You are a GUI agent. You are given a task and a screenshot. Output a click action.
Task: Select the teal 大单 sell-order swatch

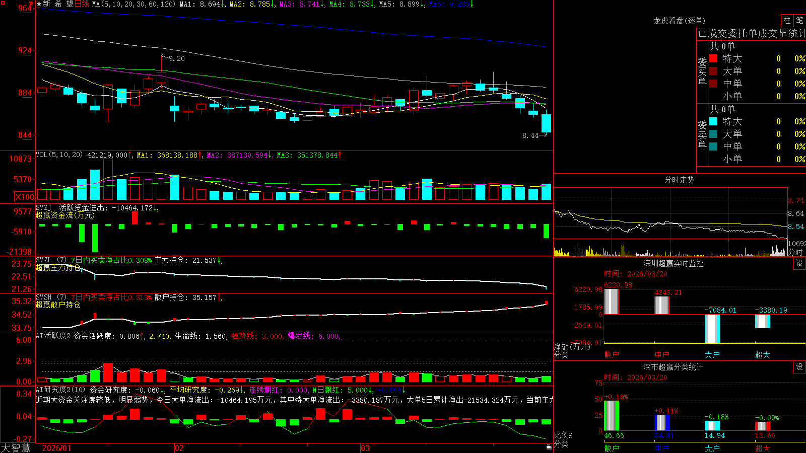[713, 134]
